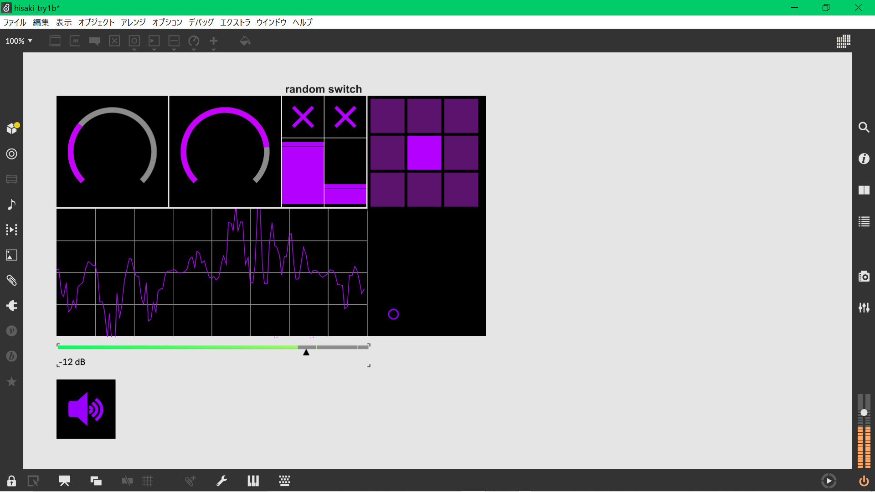Open the デバッグ menu
875x492 pixels.
pyautogui.click(x=201, y=22)
